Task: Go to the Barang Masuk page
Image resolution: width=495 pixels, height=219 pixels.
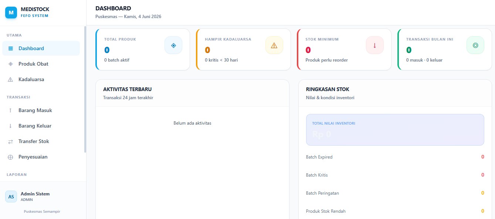Action: tap(41, 110)
